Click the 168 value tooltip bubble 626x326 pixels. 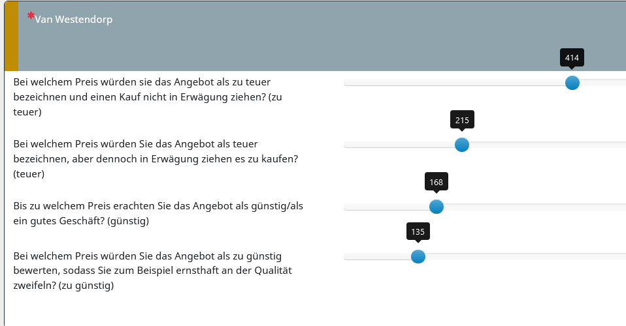(x=437, y=182)
